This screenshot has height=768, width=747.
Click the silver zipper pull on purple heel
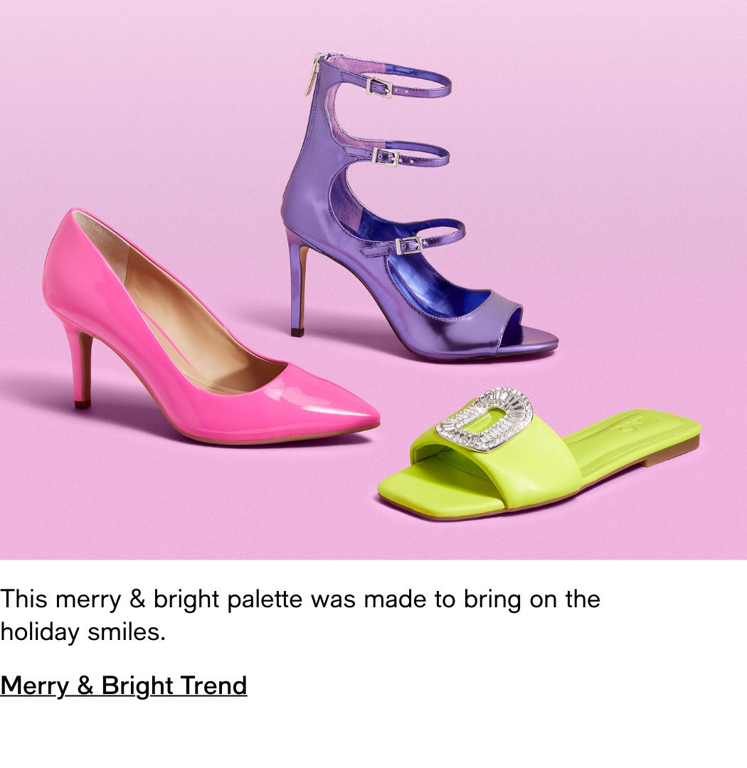click(312, 75)
